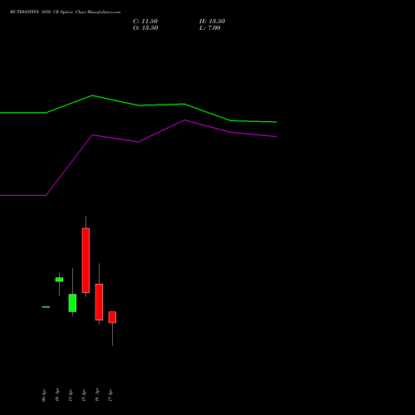Click the large green candle body beside tallest red candle
This screenshot has height=415, width=415.
(72, 303)
